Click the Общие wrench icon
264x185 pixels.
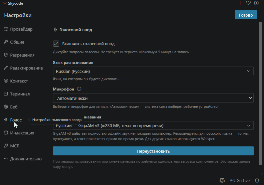point(6,42)
